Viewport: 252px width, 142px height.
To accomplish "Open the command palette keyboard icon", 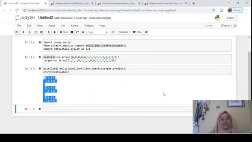I will coord(113,32).
